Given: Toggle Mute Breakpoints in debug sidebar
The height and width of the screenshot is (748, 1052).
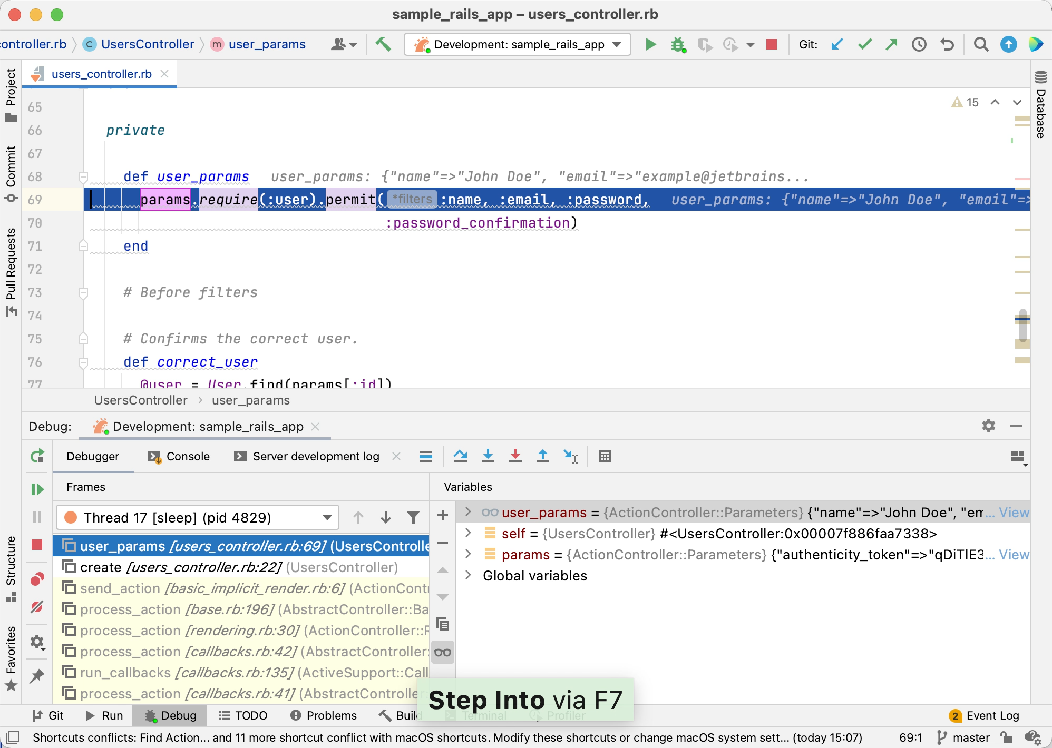Looking at the screenshot, I should click(x=37, y=607).
